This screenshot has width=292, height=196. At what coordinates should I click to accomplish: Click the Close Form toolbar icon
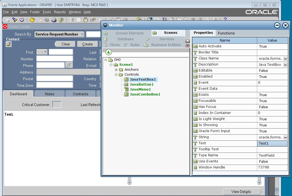(x=61, y=20)
